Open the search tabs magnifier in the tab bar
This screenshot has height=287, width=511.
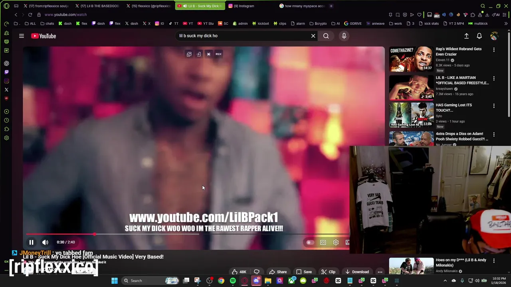[483, 6]
